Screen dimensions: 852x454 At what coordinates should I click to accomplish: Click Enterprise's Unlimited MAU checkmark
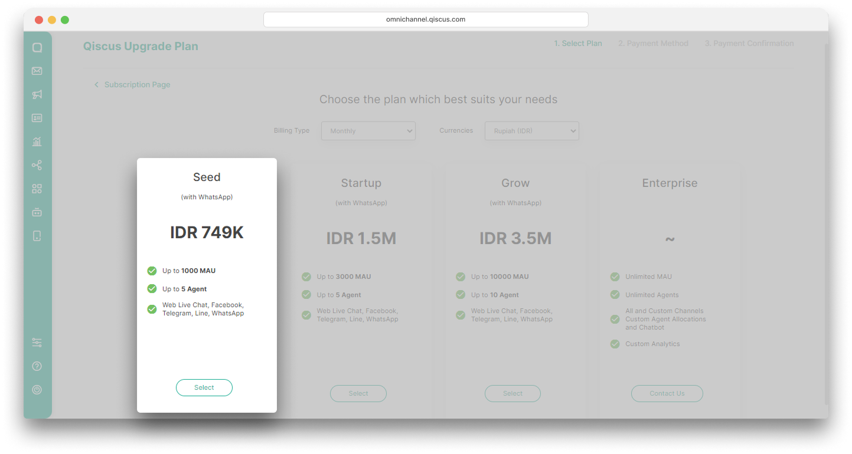tap(615, 277)
